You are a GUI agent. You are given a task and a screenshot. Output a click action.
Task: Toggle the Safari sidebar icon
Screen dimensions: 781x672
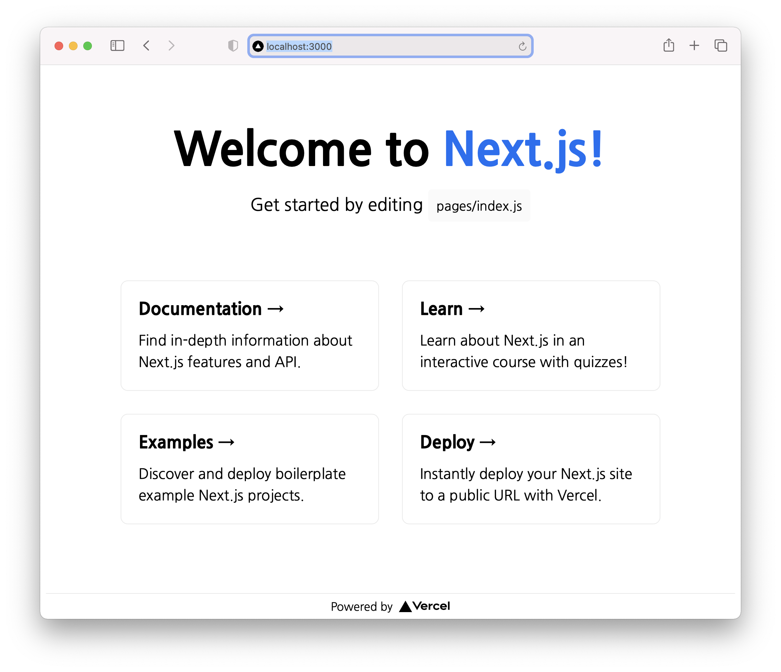117,46
